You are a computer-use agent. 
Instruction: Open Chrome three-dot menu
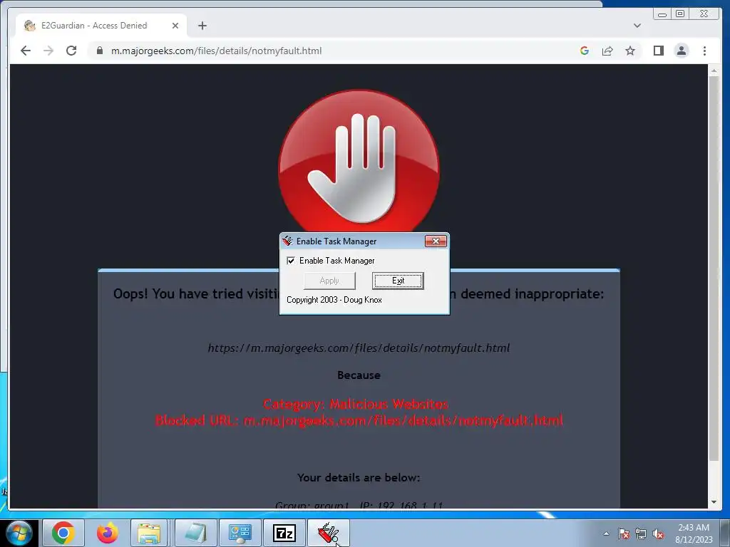pos(704,51)
